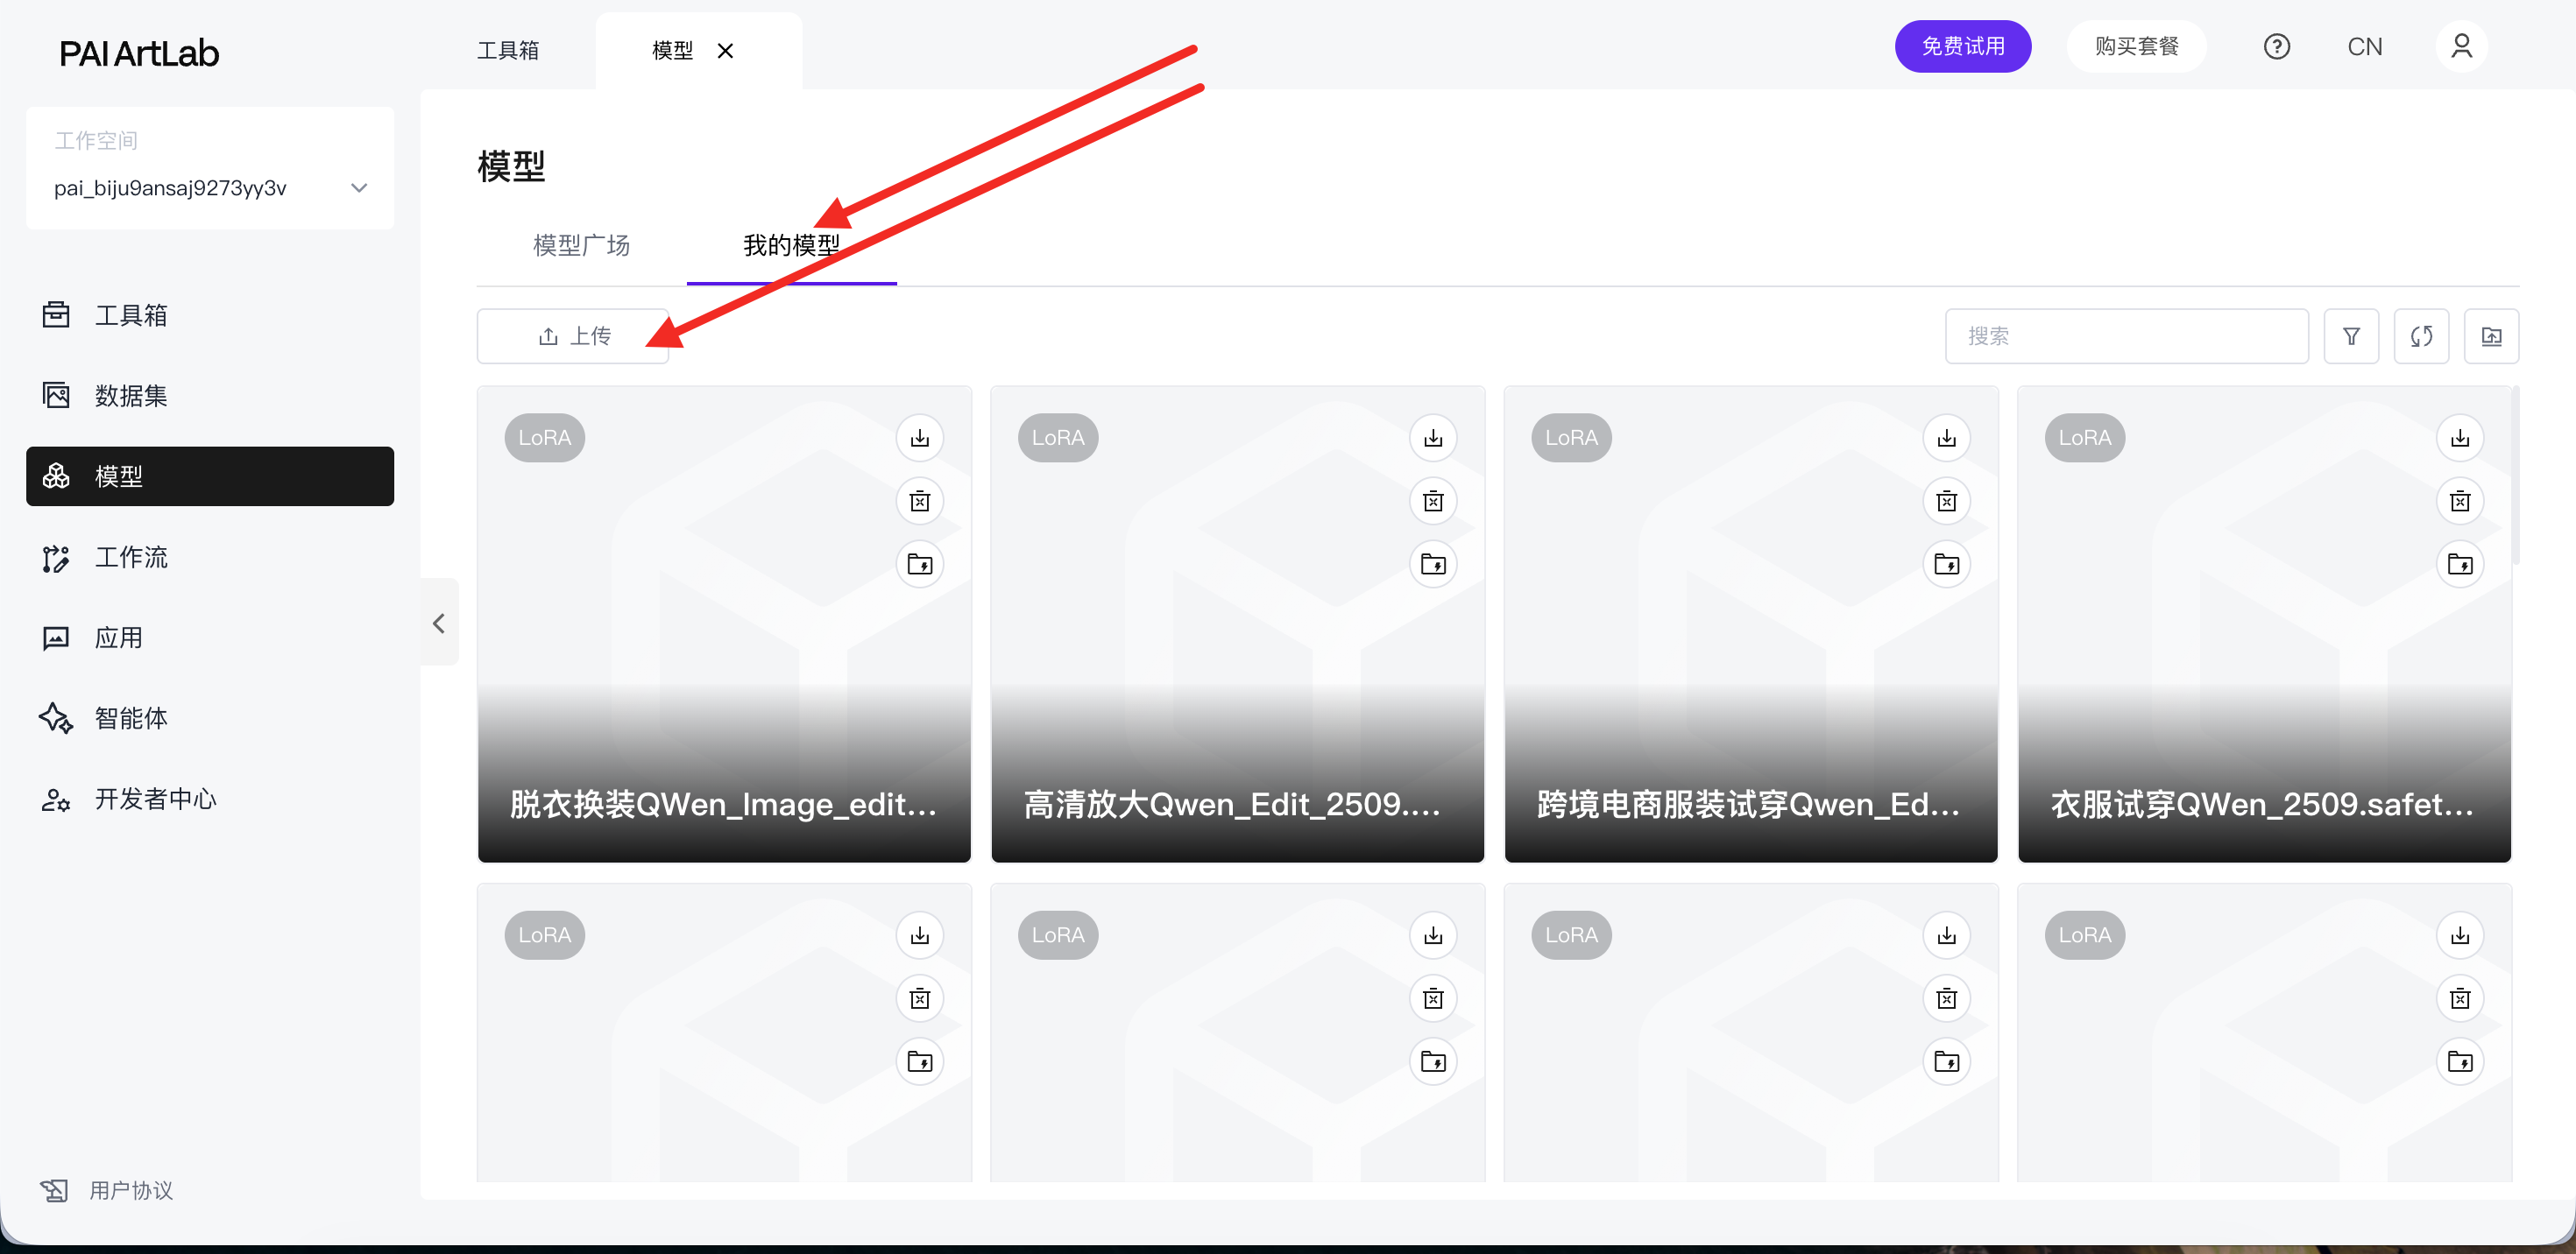Select the 我的模型 tab
The image size is (2576, 1254).
tap(791, 246)
